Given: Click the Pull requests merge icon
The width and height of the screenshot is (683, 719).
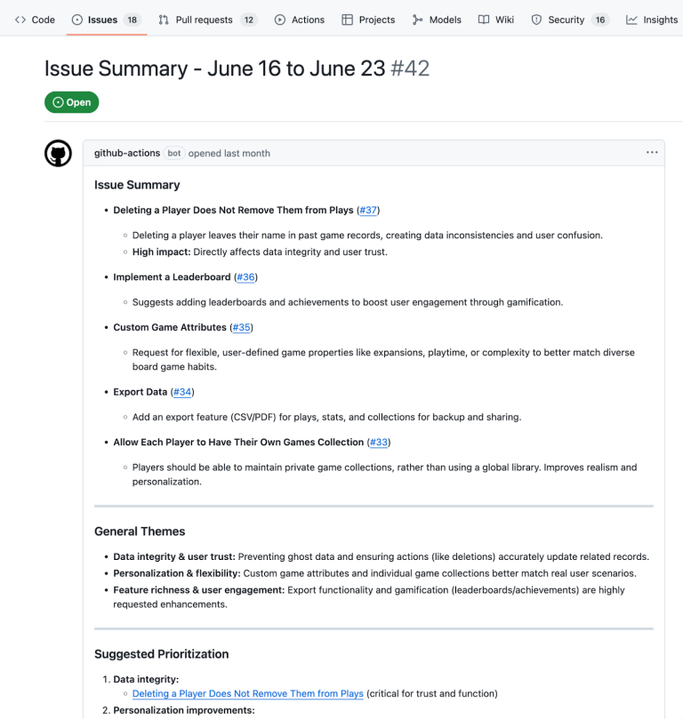Looking at the screenshot, I should click(x=163, y=19).
